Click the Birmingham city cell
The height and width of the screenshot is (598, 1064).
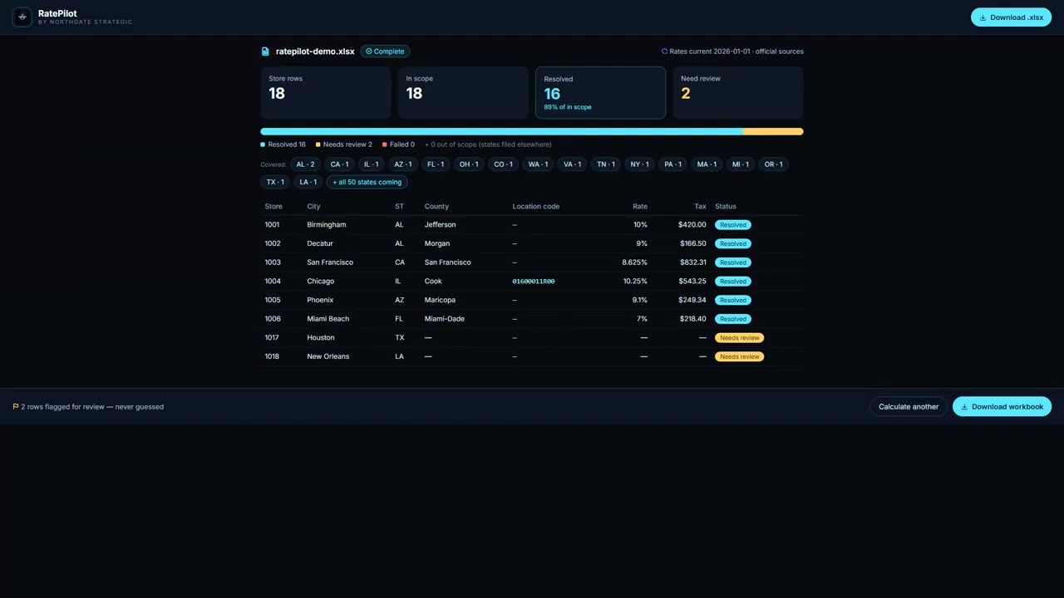[x=327, y=225]
